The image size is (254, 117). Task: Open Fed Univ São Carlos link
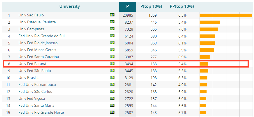tap(35, 91)
